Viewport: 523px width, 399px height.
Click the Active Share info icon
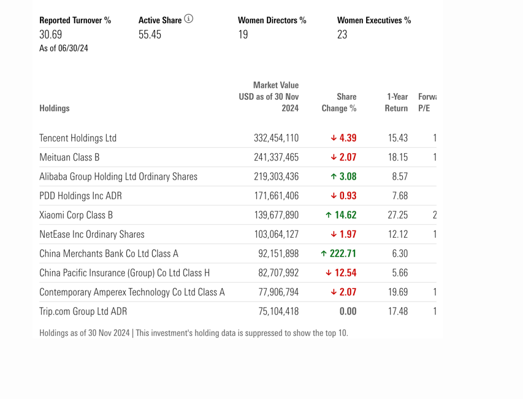[188, 19]
